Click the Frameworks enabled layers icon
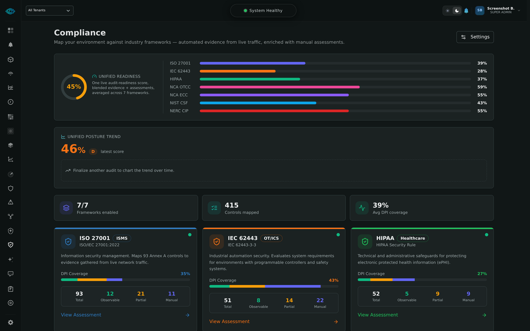530x331 pixels. coord(66,208)
